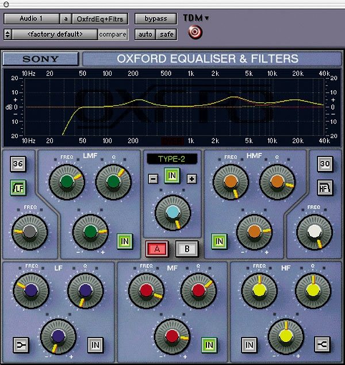Open the factory default preset menu

pos(55,34)
